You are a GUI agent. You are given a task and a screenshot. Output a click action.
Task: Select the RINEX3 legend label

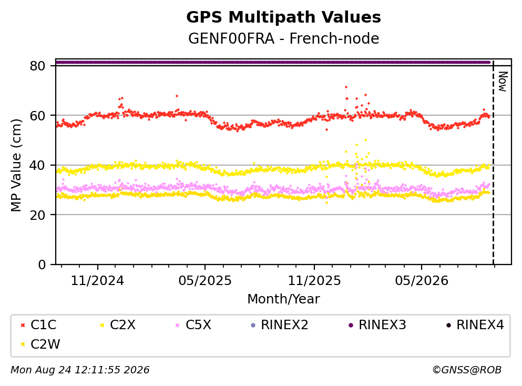(x=383, y=325)
